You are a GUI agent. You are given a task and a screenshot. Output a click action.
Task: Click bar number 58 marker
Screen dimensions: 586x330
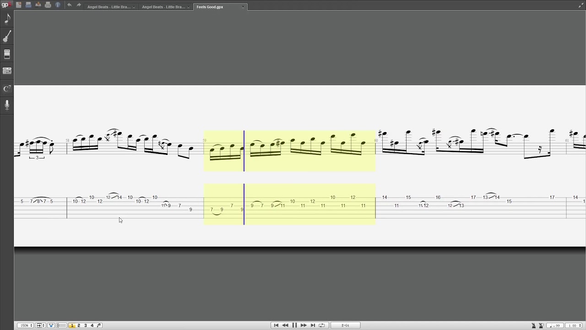pos(68,141)
